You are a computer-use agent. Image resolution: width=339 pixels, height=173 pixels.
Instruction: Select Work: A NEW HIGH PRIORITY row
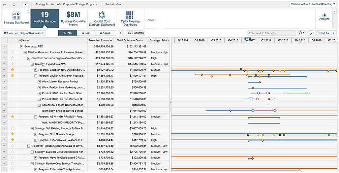(85, 123)
